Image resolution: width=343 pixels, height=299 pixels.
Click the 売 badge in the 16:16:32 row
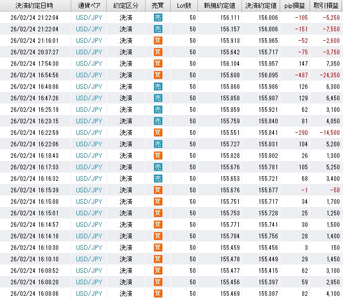coord(158,178)
